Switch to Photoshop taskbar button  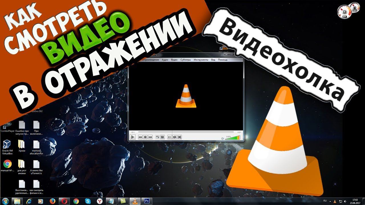point(147,201)
